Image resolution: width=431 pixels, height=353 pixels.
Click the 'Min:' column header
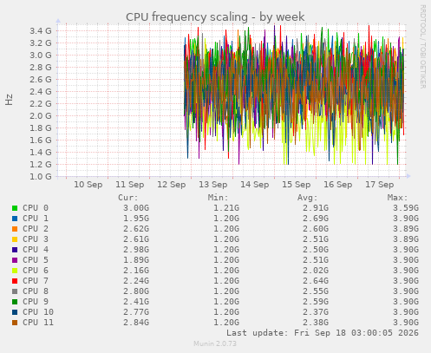[x=219, y=198]
